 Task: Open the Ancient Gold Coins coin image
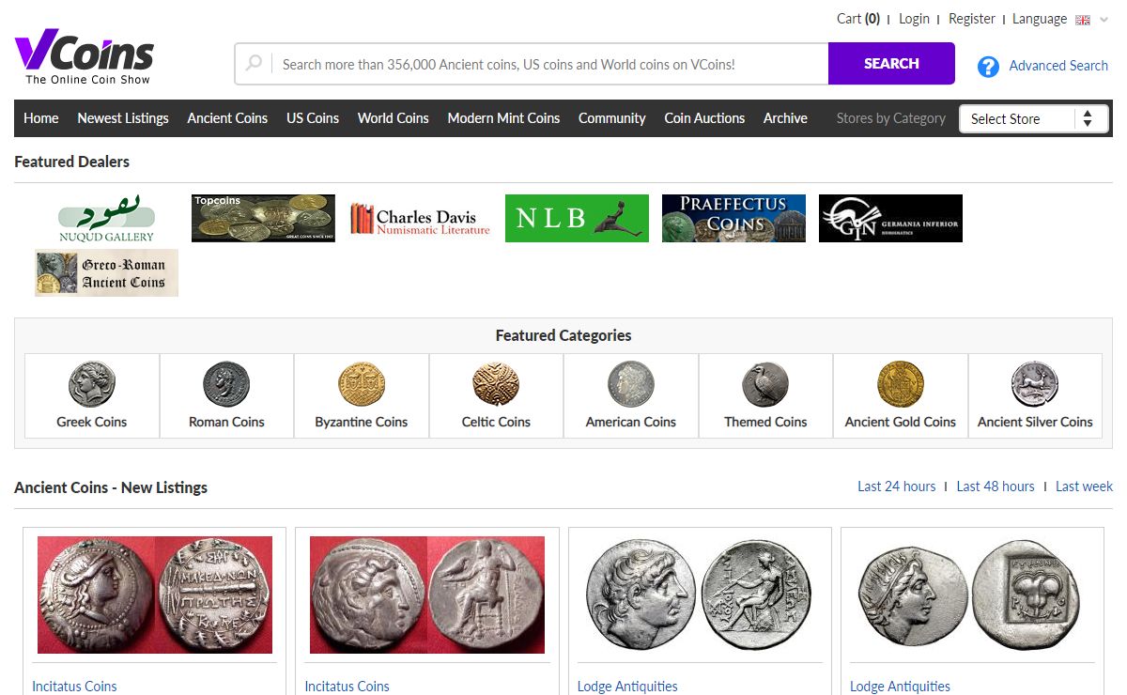pos(901,384)
